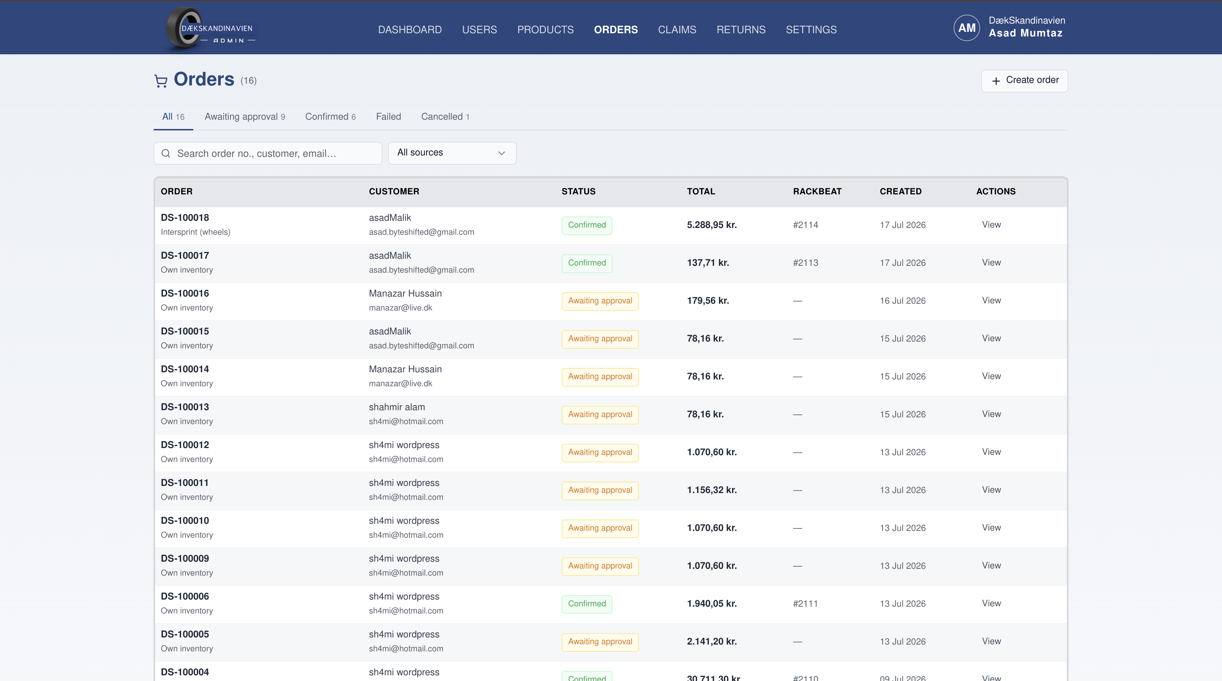The height and width of the screenshot is (681, 1222).
Task: View order DS-100016
Action: 991,301
